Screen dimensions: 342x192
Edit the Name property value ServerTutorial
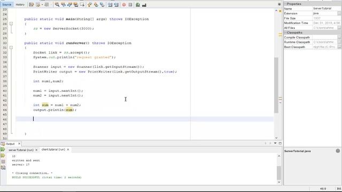(x=327, y=9)
